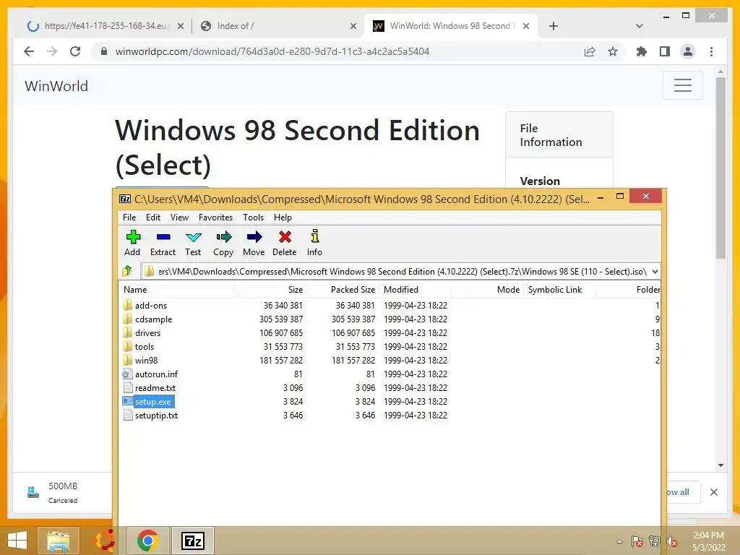Click the add-ons folder icon
This screenshot has width=740, height=555.
(x=127, y=305)
